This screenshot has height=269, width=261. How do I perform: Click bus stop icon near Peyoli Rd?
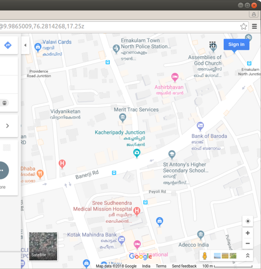[145, 202]
